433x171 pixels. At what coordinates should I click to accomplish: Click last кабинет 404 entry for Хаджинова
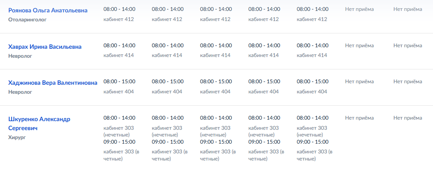coord(312,91)
